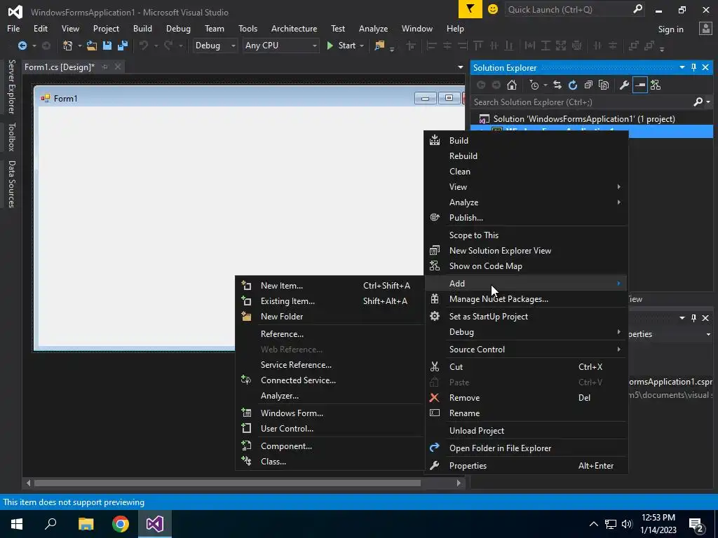This screenshot has height=538, width=718.
Task: Expand the Debug submenu in context menu
Action: tap(526, 331)
